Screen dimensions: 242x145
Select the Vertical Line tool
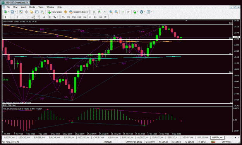point(17,17)
